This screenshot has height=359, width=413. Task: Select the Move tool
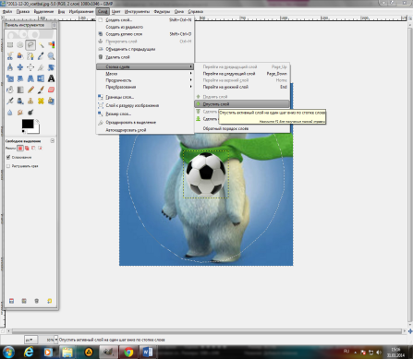20,67
